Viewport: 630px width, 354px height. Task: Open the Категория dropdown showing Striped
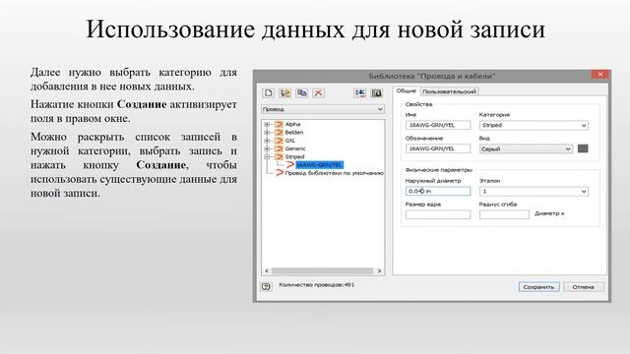[534, 125]
